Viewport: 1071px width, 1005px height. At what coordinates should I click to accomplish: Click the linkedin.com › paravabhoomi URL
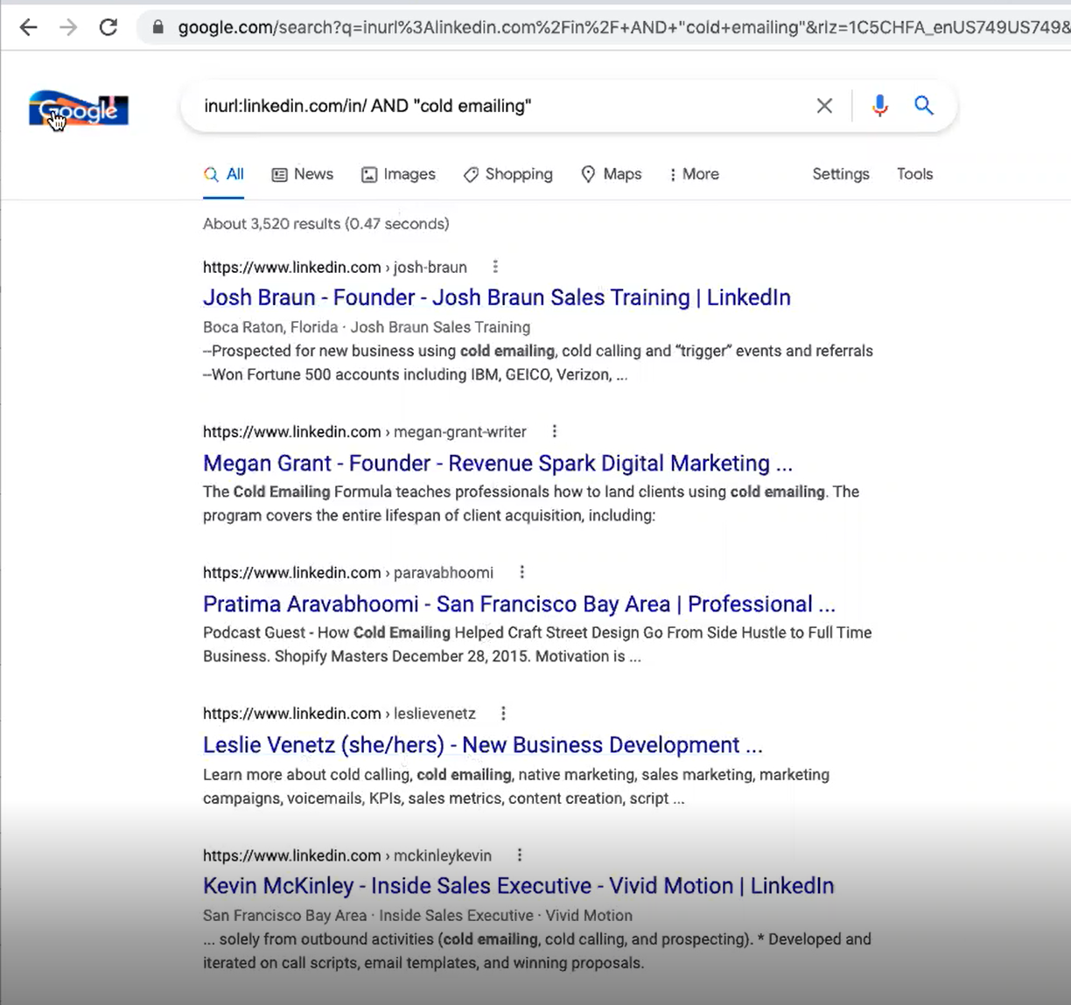pos(348,572)
